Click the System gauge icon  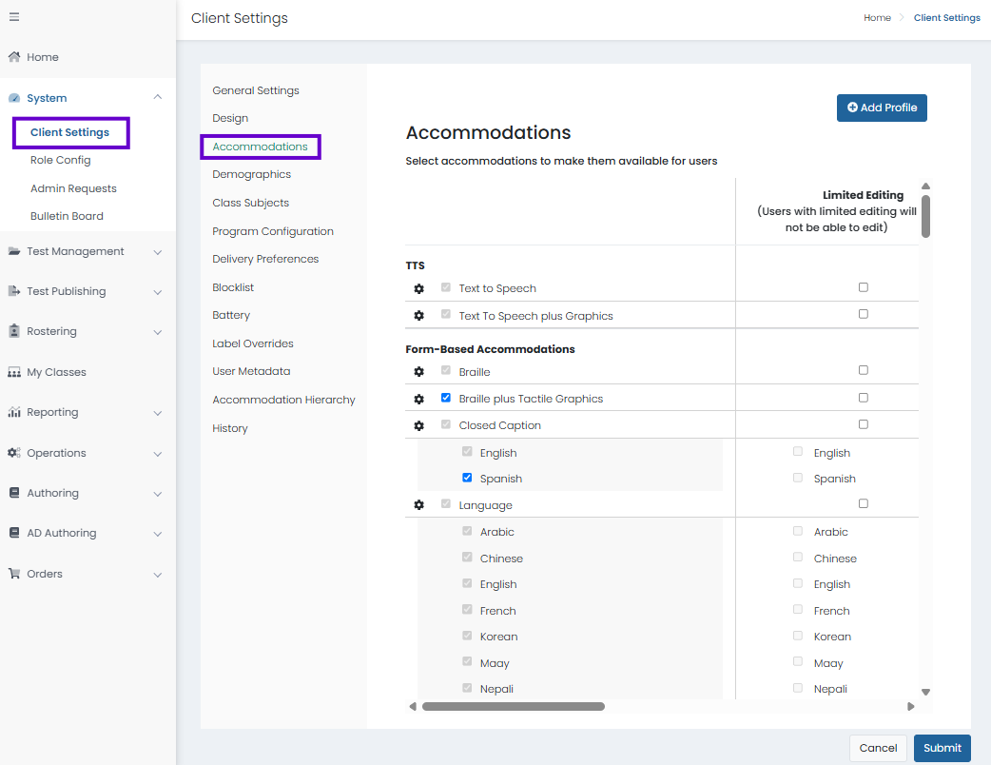pos(14,98)
